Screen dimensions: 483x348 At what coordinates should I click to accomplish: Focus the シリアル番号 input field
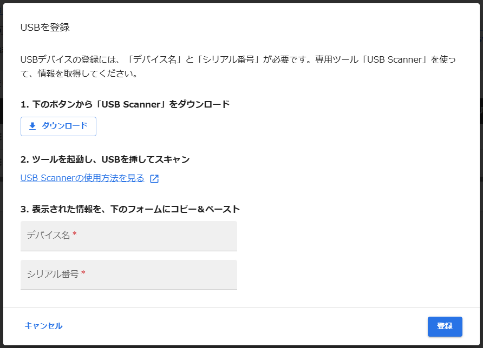(129, 275)
